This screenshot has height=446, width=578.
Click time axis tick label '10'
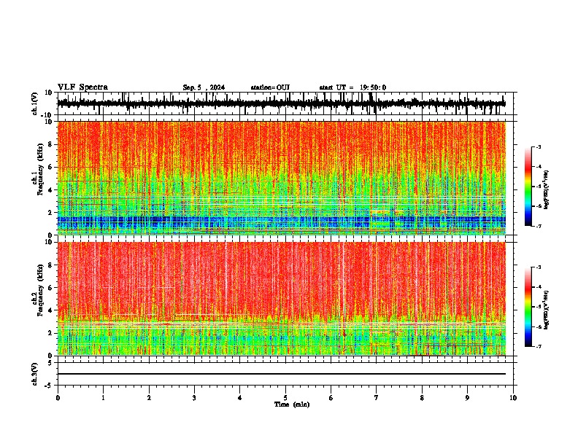513,398
